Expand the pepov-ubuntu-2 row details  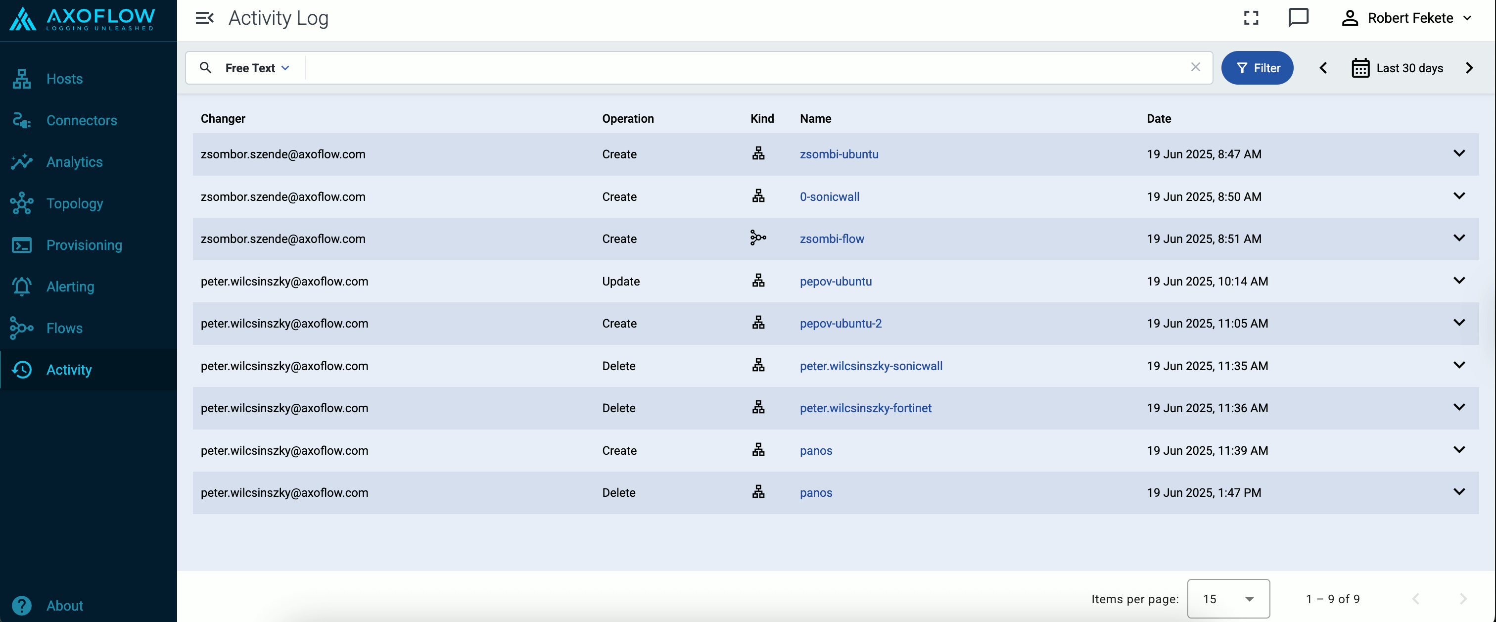coord(1459,323)
